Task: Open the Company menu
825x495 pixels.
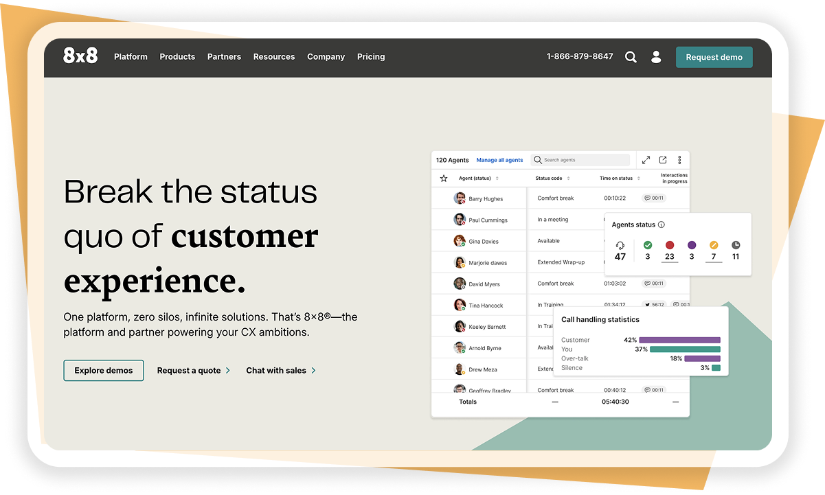Action: (x=326, y=57)
